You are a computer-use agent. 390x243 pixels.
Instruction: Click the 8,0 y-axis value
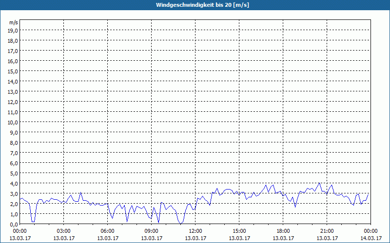point(15,143)
